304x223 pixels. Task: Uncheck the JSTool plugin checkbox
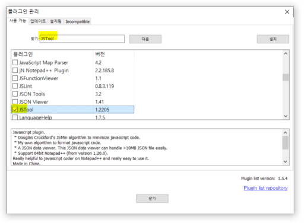(15, 110)
